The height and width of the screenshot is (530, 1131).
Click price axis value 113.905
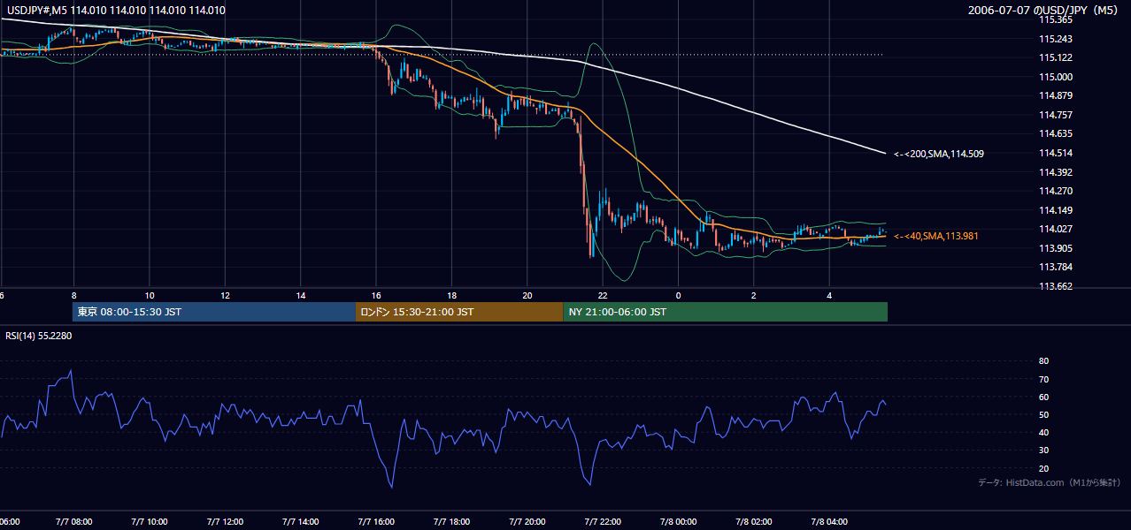coord(1056,248)
